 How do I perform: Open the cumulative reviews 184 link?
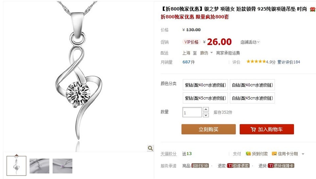coord(288,62)
